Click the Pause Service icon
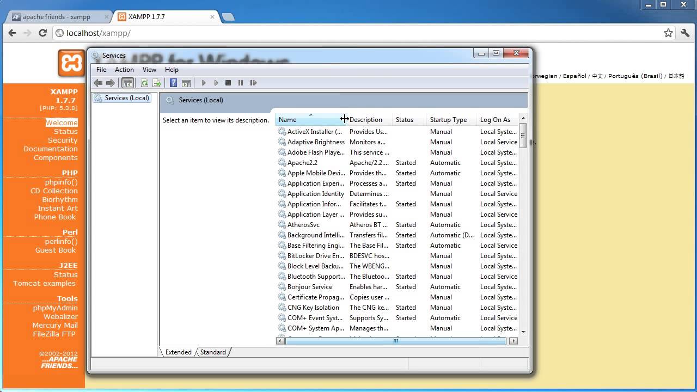The width and height of the screenshot is (697, 392). click(x=241, y=83)
